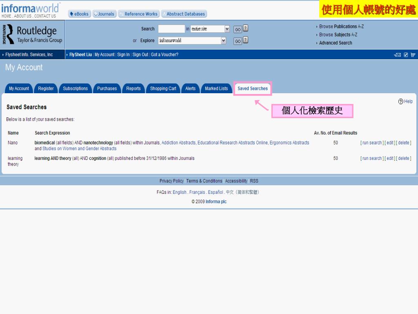Screen dimensions: 418x314
Task: Open the English FAQs link
Action: pyautogui.click(x=180, y=192)
